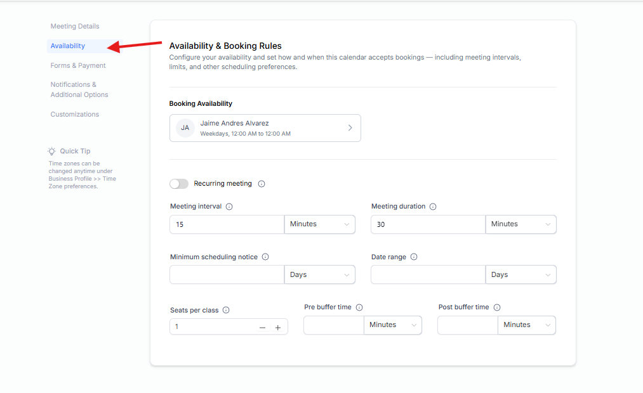Click Meeting duration info icon

pyautogui.click(x=433, y=207)
